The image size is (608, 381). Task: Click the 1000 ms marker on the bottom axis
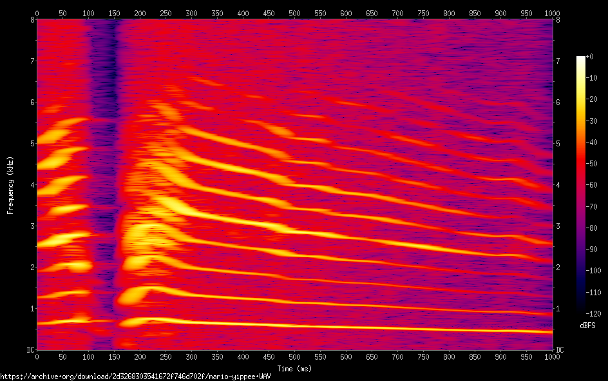(x=551, y=357)
